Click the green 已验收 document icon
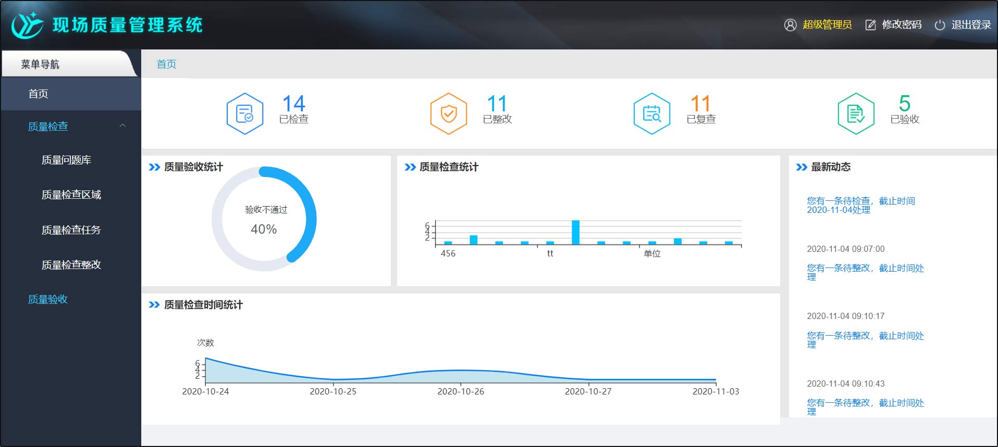This screenshot has height=447, width=998. click(856, 113)
